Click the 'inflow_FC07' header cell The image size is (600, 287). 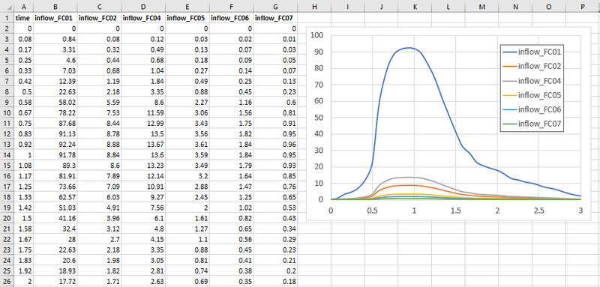coord(276,18)
